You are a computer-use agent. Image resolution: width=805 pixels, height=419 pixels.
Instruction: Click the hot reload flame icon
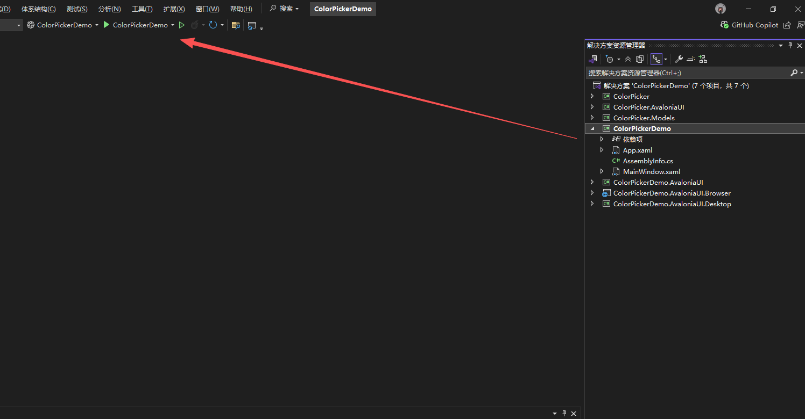(x=194, y=25)
